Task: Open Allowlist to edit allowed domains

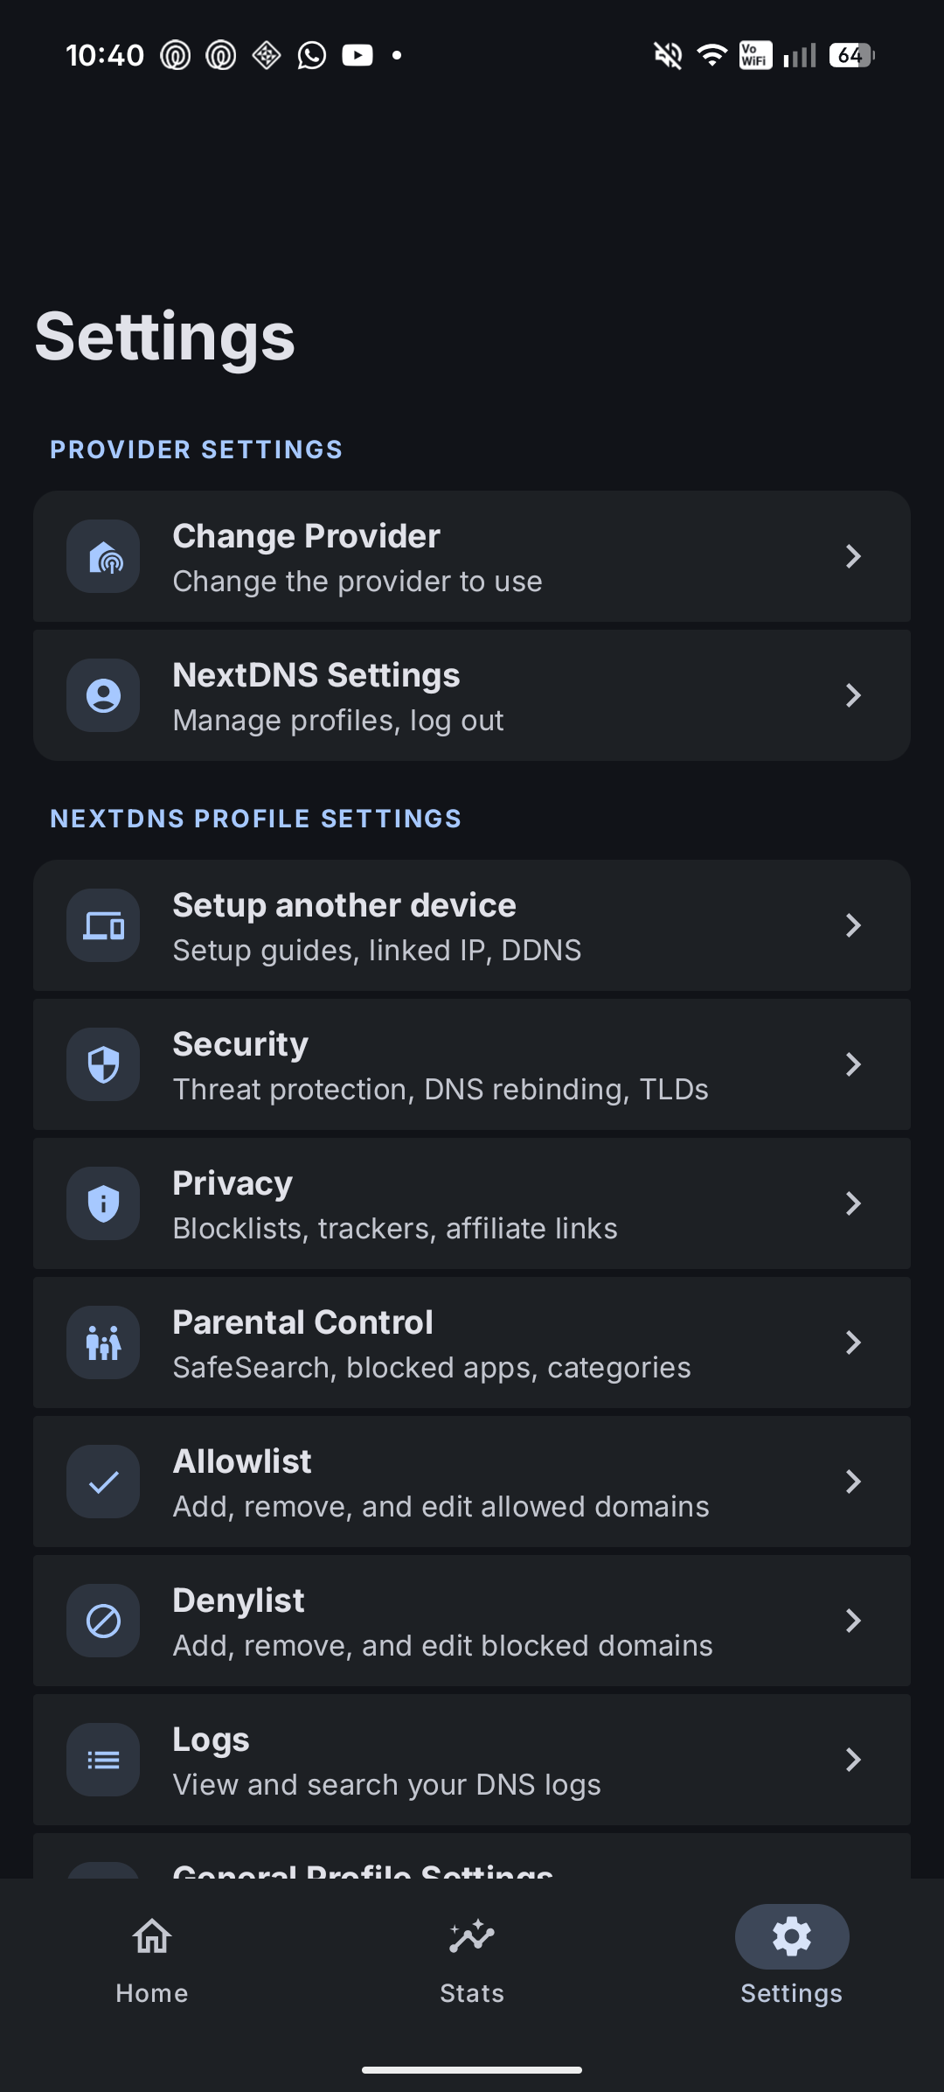Action: tap(472, 1482)
